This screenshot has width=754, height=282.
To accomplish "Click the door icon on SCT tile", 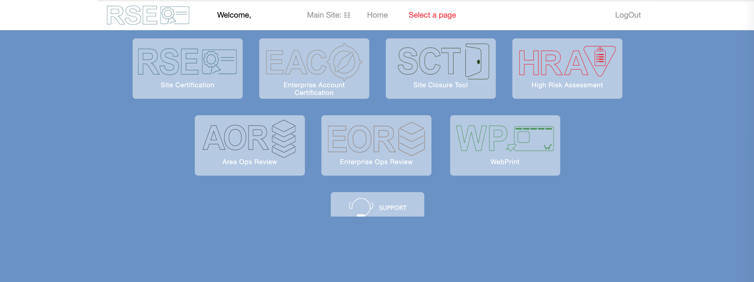I will click(477, 61).
